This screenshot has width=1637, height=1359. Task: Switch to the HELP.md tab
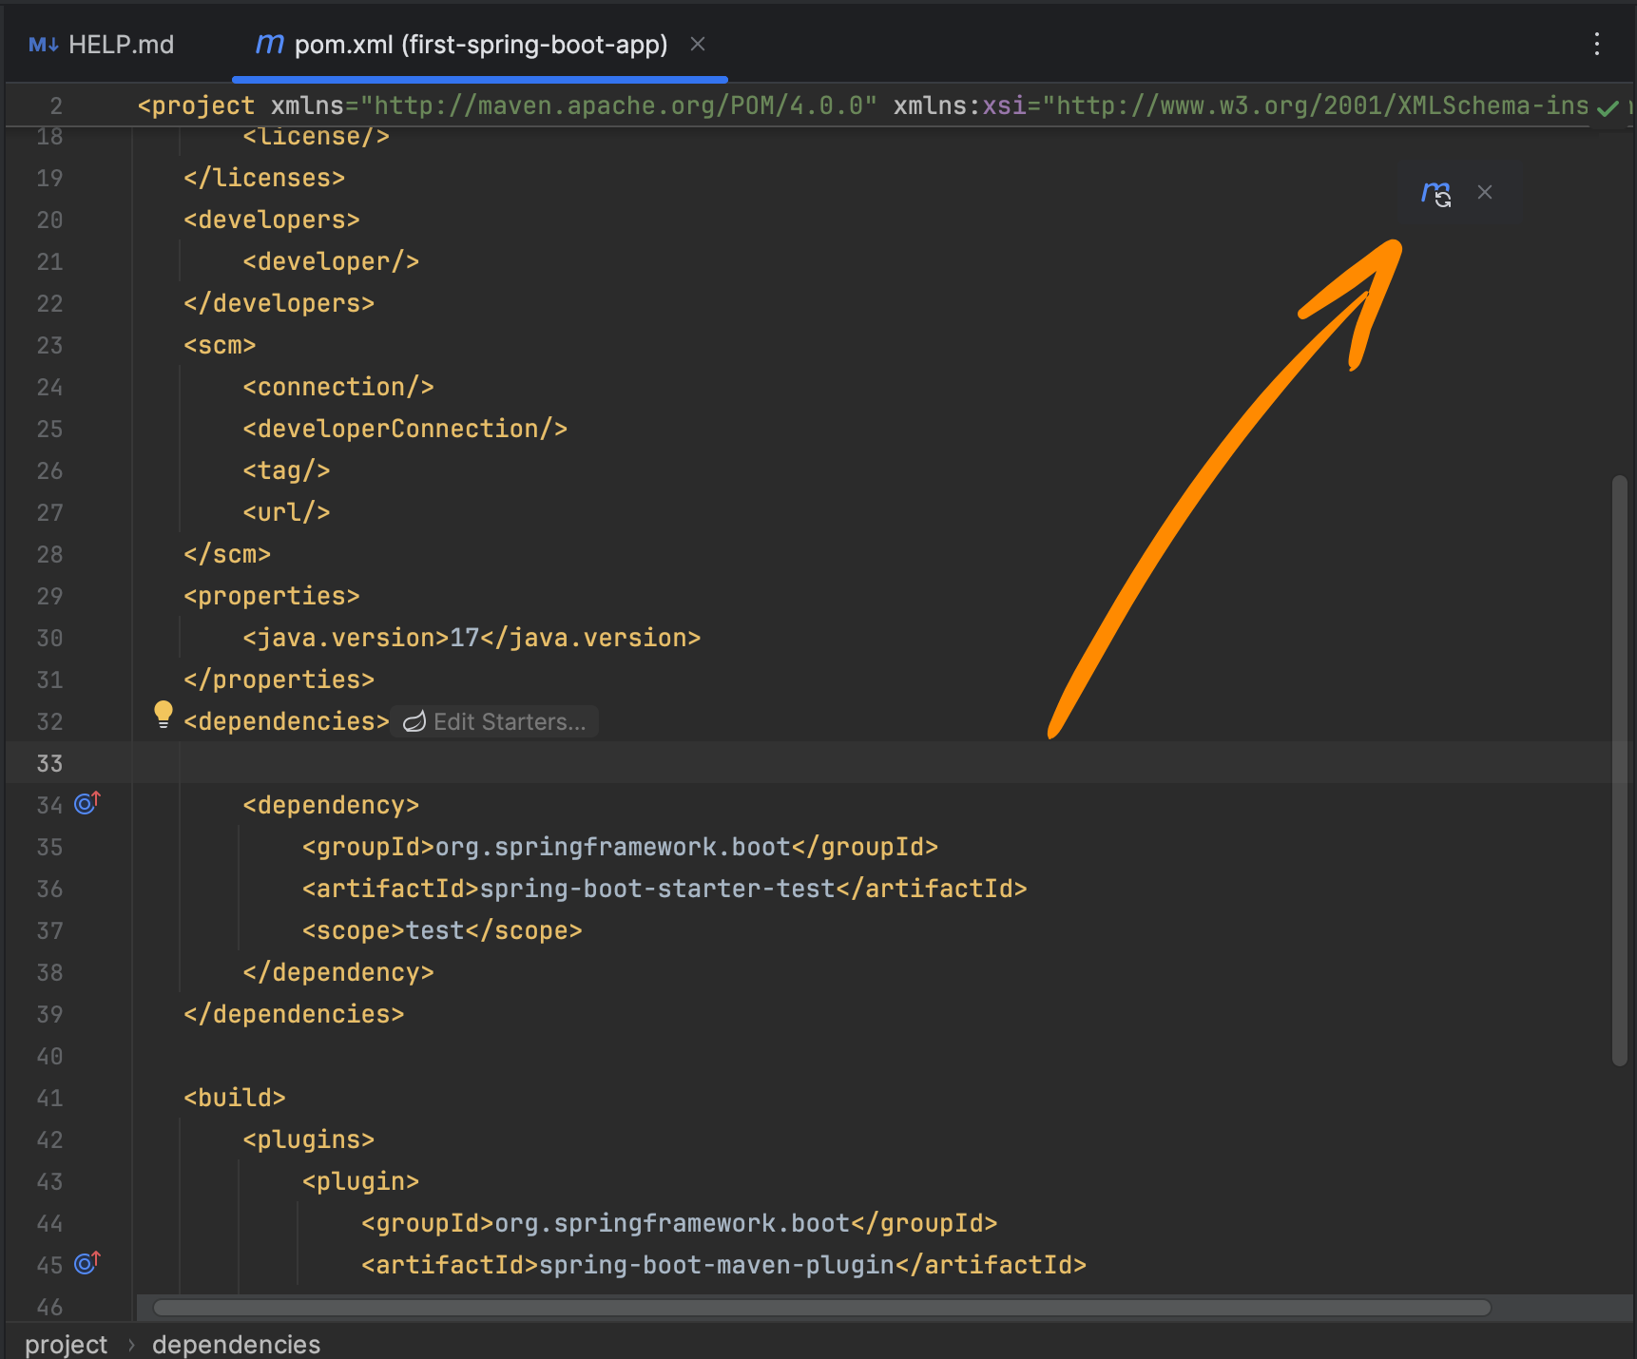(x=102, y=45)
